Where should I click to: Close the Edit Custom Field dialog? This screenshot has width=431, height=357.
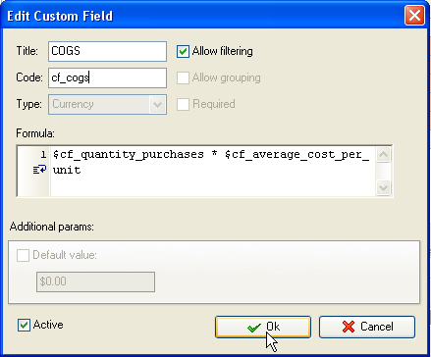[x=414, y=16]
